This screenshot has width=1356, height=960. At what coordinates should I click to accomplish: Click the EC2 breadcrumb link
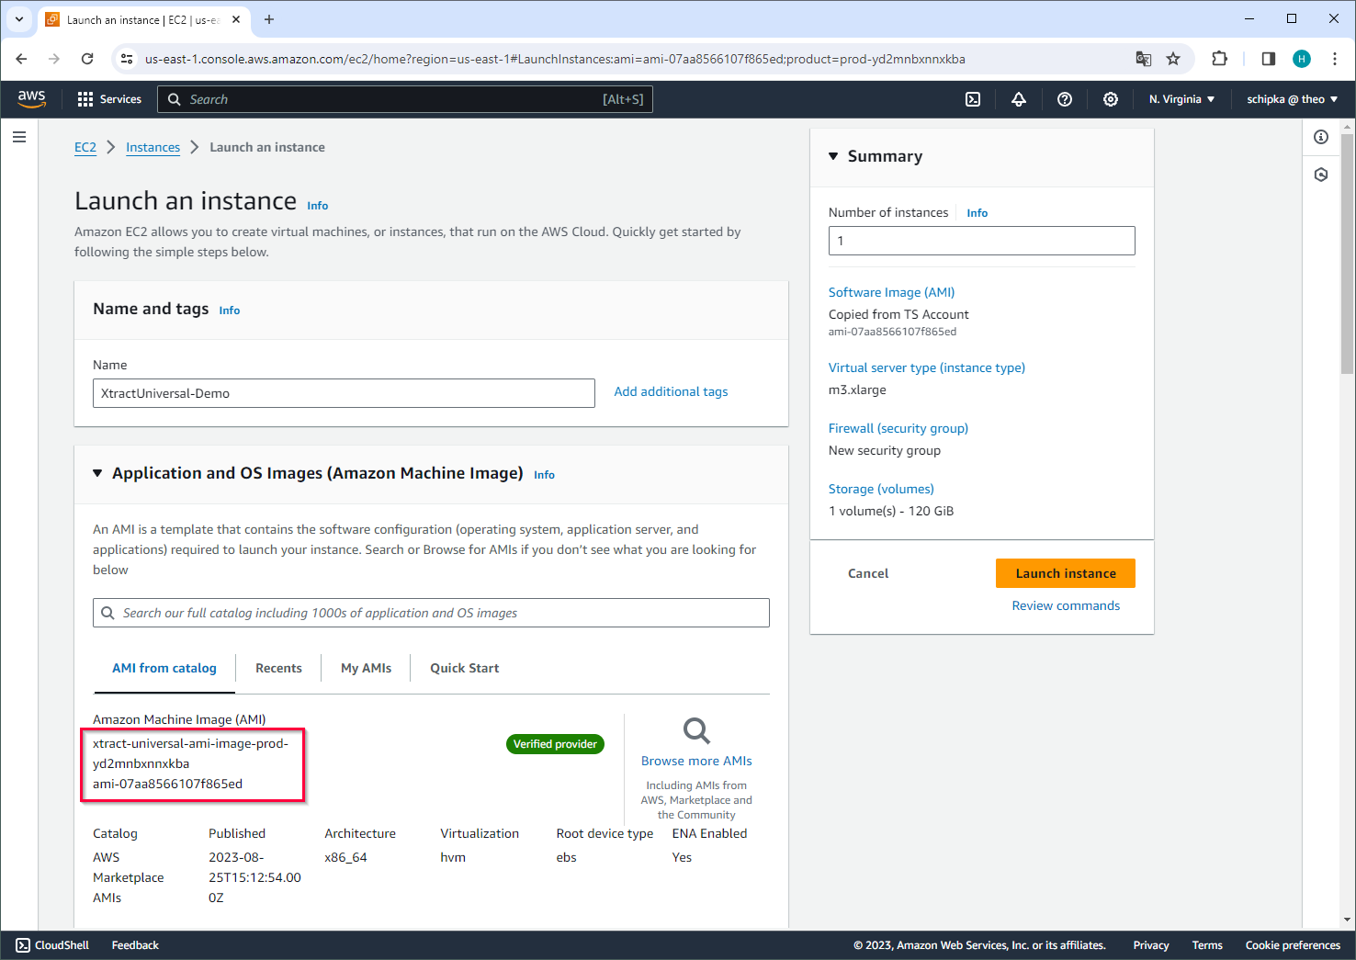[x=85, y=147]
